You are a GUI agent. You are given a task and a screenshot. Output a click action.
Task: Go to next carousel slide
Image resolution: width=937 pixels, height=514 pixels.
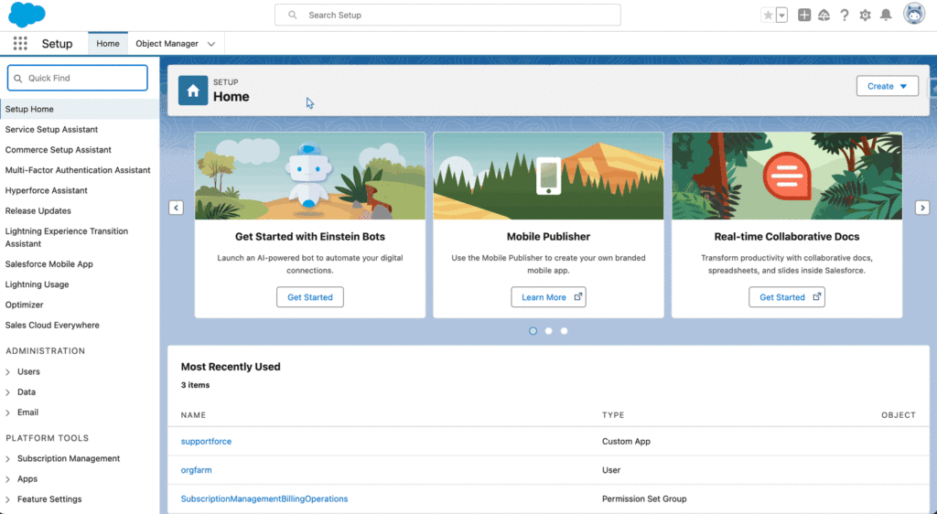[x=922, y=208]
